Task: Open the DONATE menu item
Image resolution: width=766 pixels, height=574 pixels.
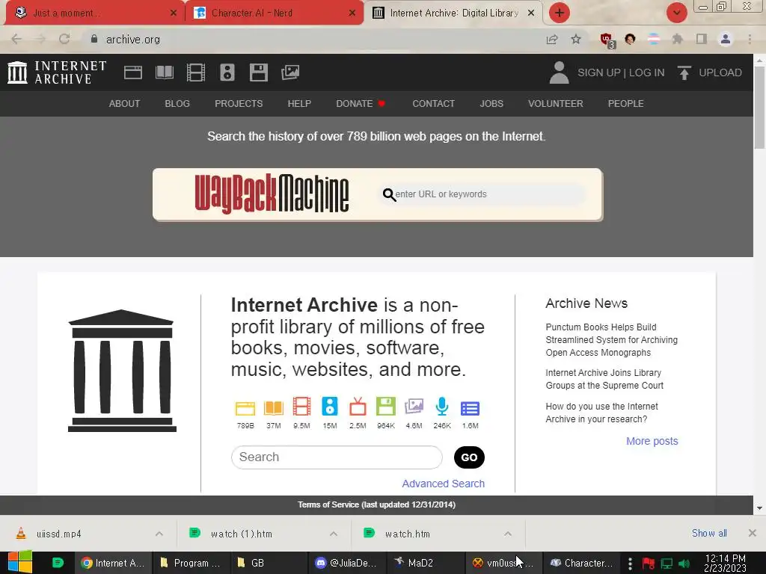Action: coord(361,103)
